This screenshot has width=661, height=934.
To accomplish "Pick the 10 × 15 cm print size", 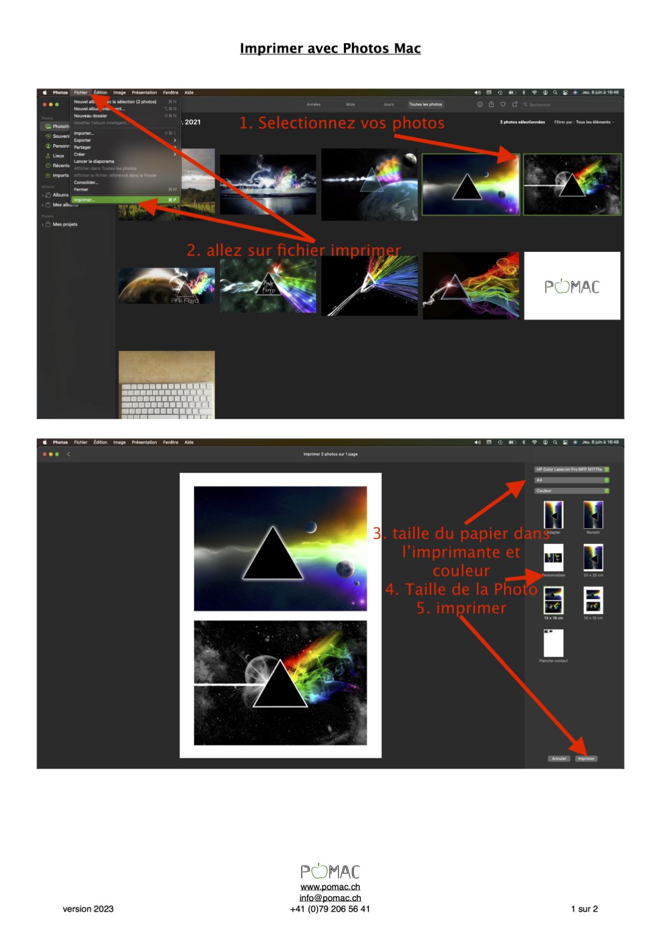I will pos(593,600).
